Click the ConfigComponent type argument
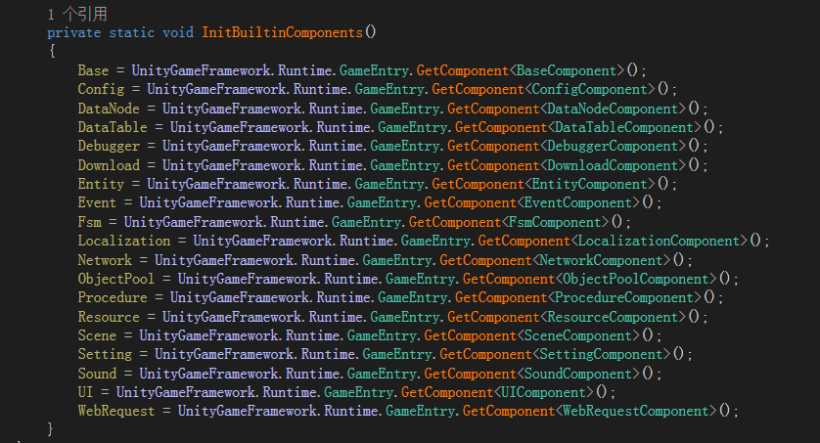 point(589,89)
